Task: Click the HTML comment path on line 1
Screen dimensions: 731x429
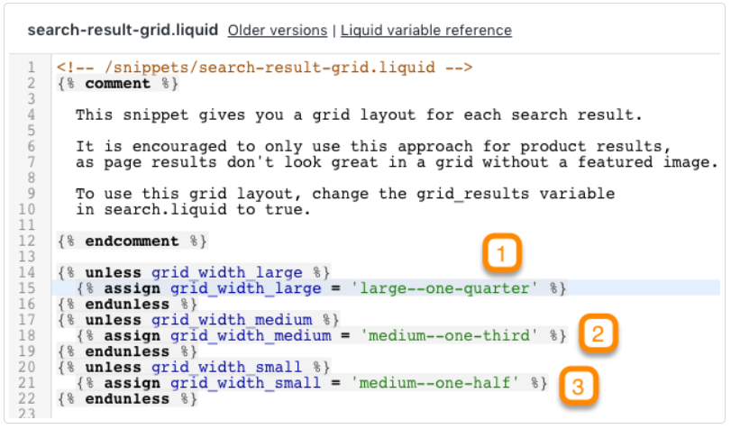Action: (265, 68)
